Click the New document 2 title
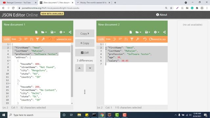The width and height of the screenshot is (210, 118). pyautogui.click(x=109, y=25)
